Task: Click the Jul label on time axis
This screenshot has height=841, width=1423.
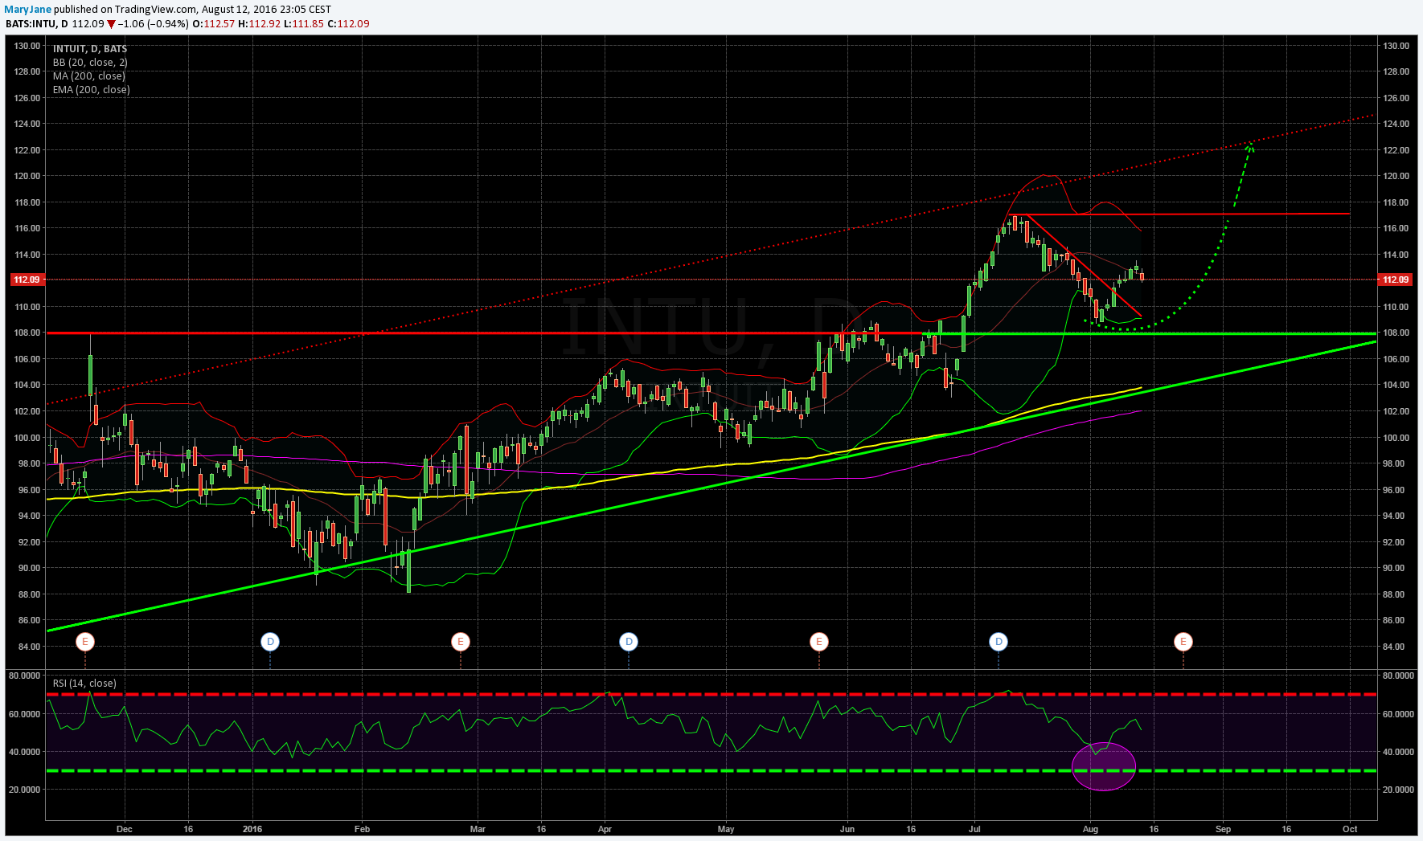Action: point(974,829)
